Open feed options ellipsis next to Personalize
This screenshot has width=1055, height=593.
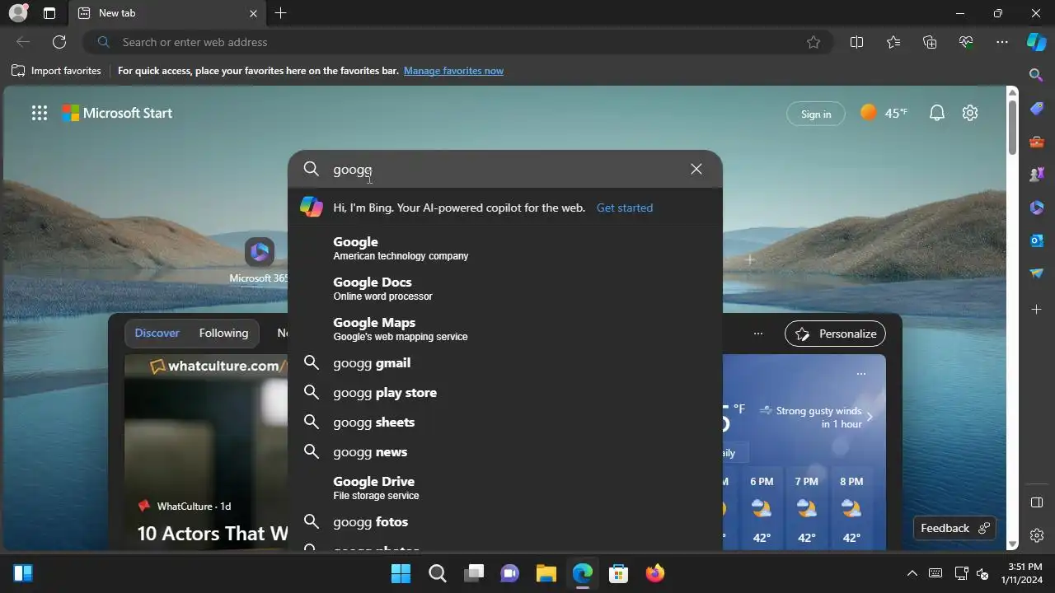tap(758, 334)
